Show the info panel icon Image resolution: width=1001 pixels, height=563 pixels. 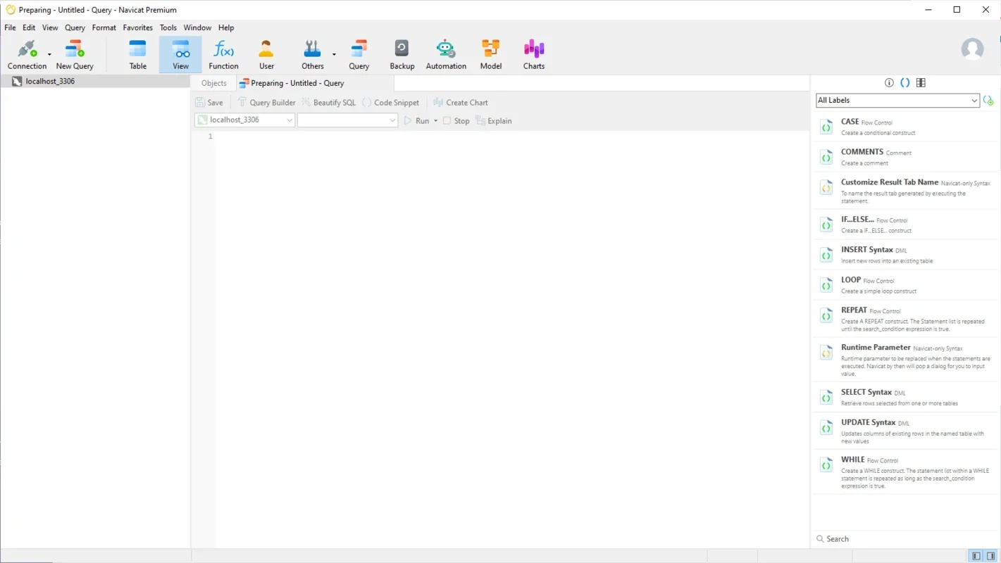tap(889, 82)
